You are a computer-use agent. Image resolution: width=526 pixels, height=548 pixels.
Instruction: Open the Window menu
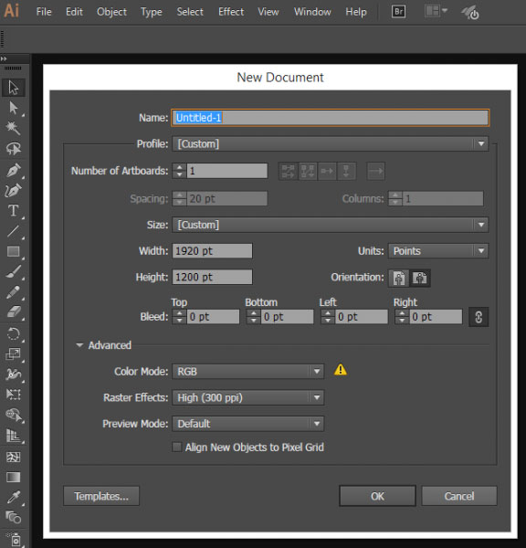click(x=312, y=12)
